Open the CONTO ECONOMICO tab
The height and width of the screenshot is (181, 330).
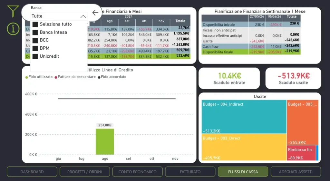[137, 172]
